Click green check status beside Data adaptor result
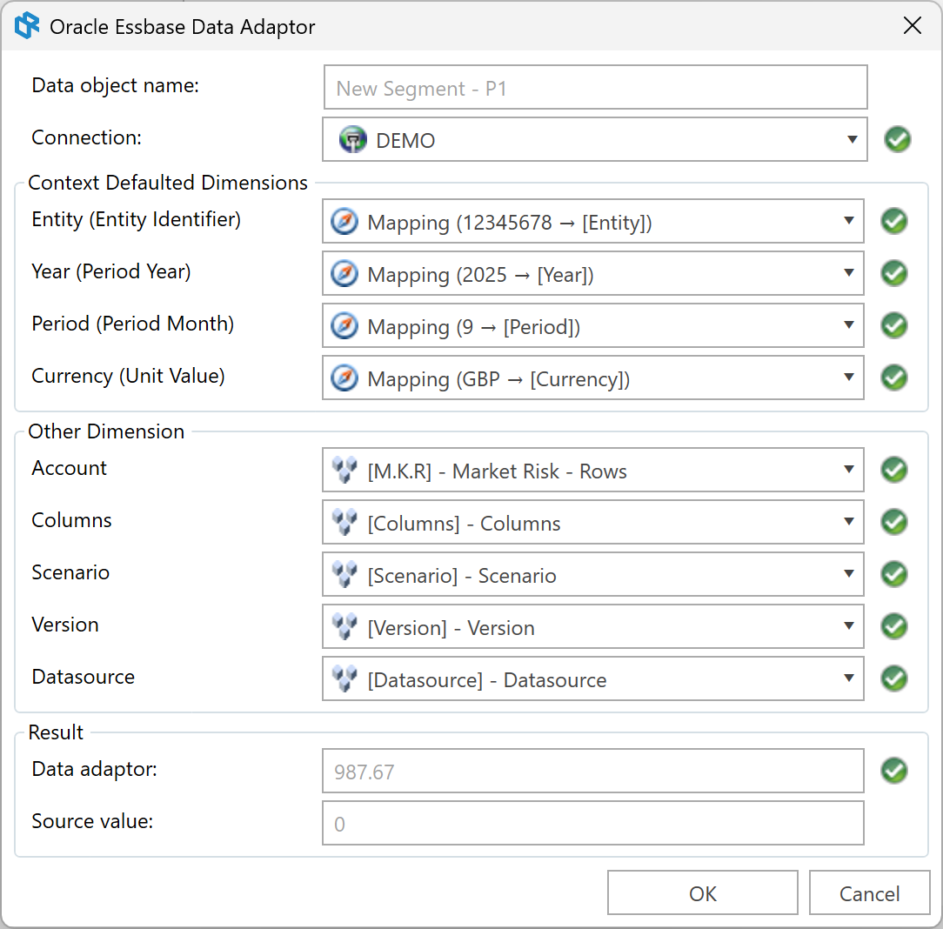The image size is (943, 929). 894,772
